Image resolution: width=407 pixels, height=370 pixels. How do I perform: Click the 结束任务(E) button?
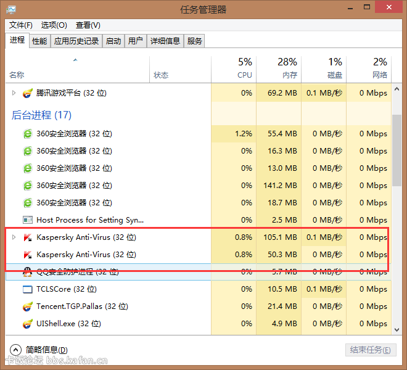coord(371,350)
